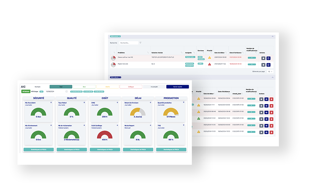Click grey action button on Casse outil row
The height and width of the screenshot is (192, 321).
pyautogui.click(x=263, y=58)
